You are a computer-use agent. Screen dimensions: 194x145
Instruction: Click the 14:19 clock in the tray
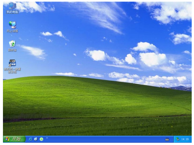[x=185, y=139]
